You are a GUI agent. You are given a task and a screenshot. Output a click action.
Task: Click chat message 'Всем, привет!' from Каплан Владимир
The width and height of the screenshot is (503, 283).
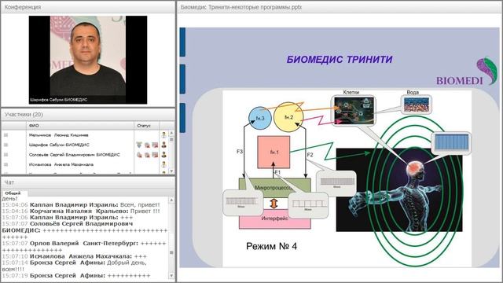click(81, 204)
